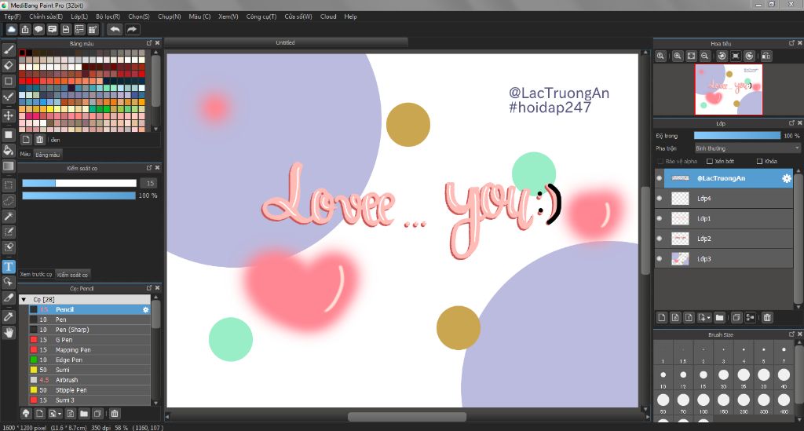Rotate canvas left in navigator
Viewport: 804px width, 431px height.
coord(722,56)
